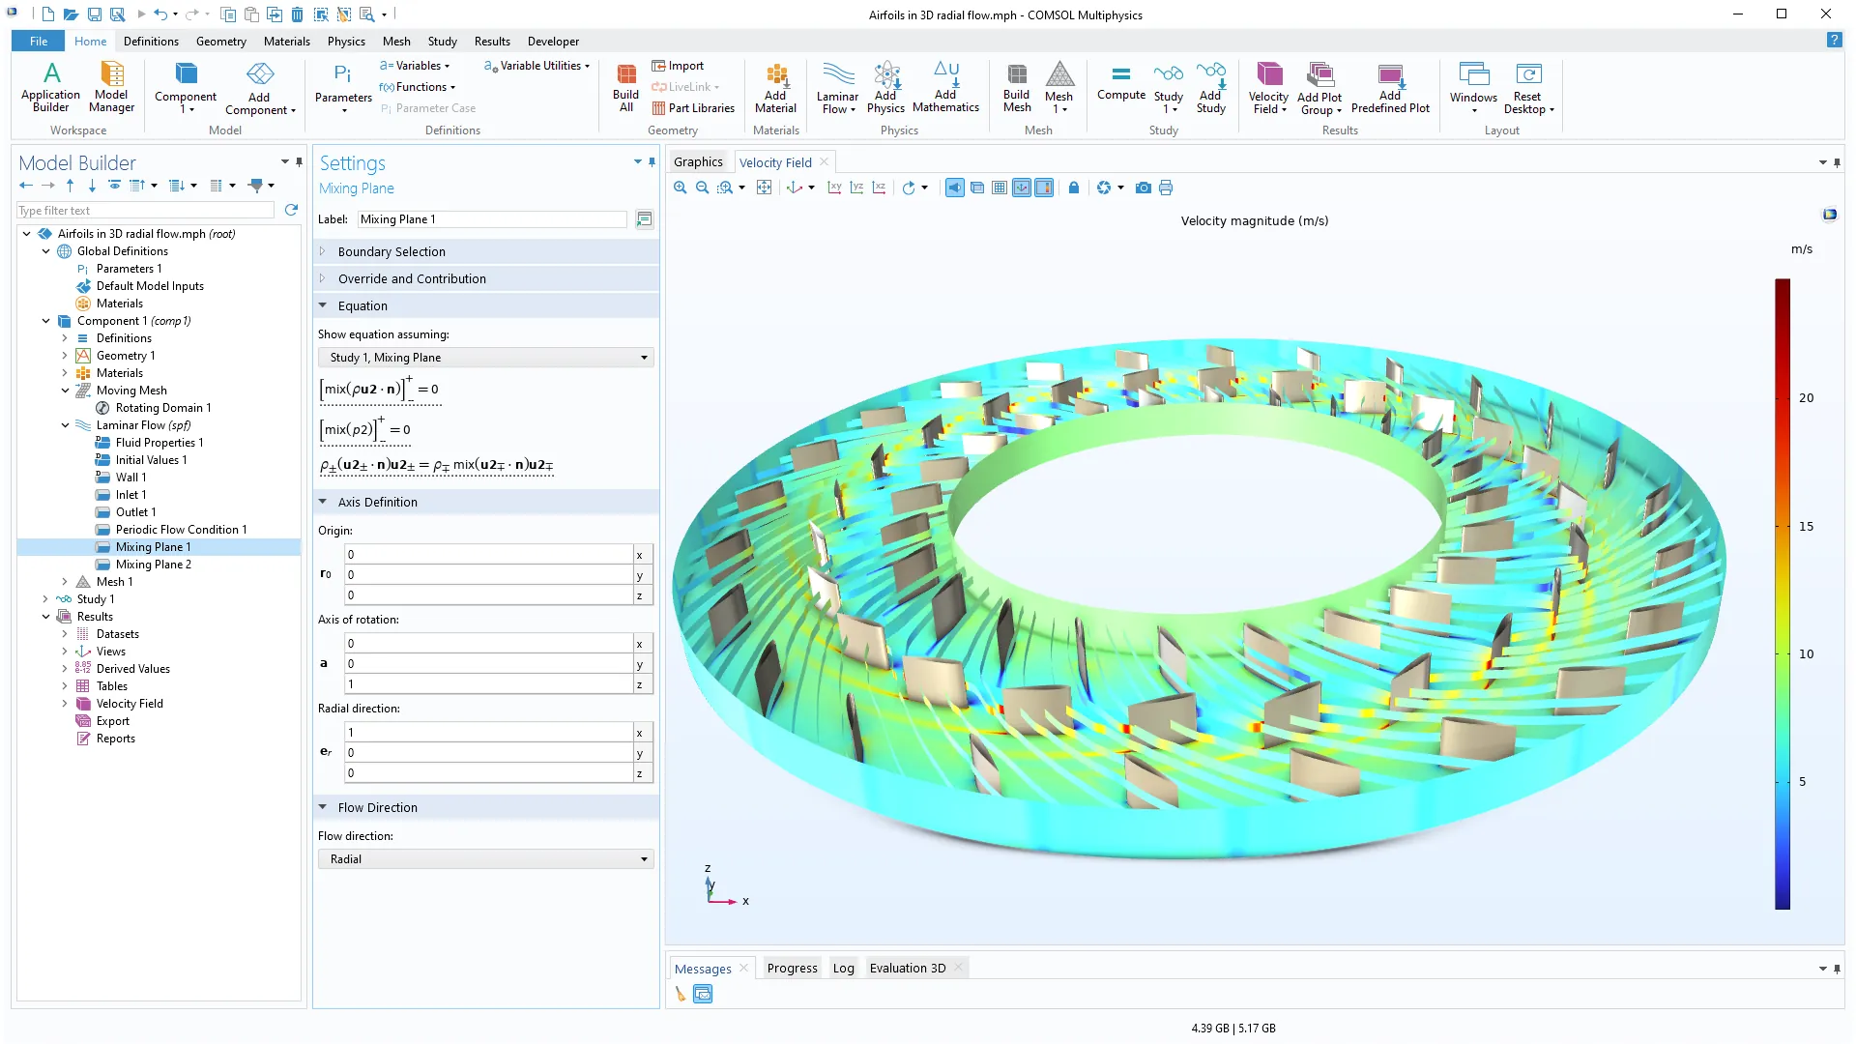Take an image snapshot with the camera icon
Screen dimensions: 1856x1044
[1143, 188]
